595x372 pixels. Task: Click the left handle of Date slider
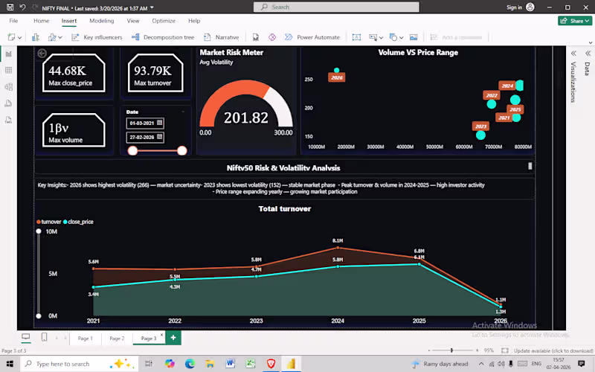point(132,151)
